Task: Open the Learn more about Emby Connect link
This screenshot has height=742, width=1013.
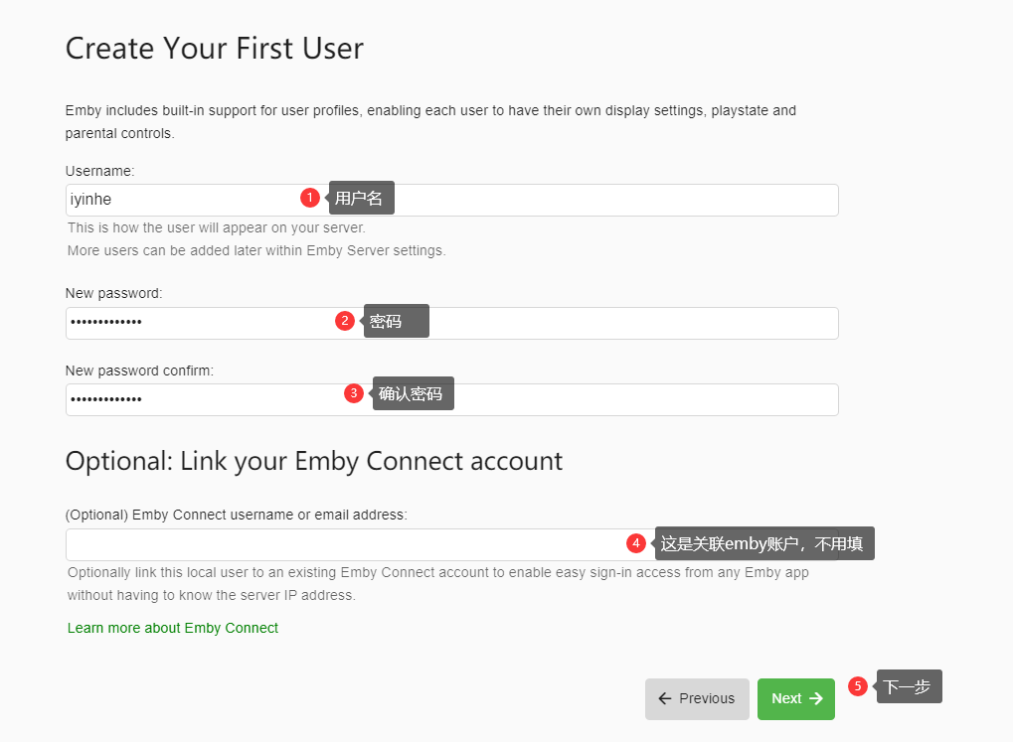Action: click(x=173, y=628)
